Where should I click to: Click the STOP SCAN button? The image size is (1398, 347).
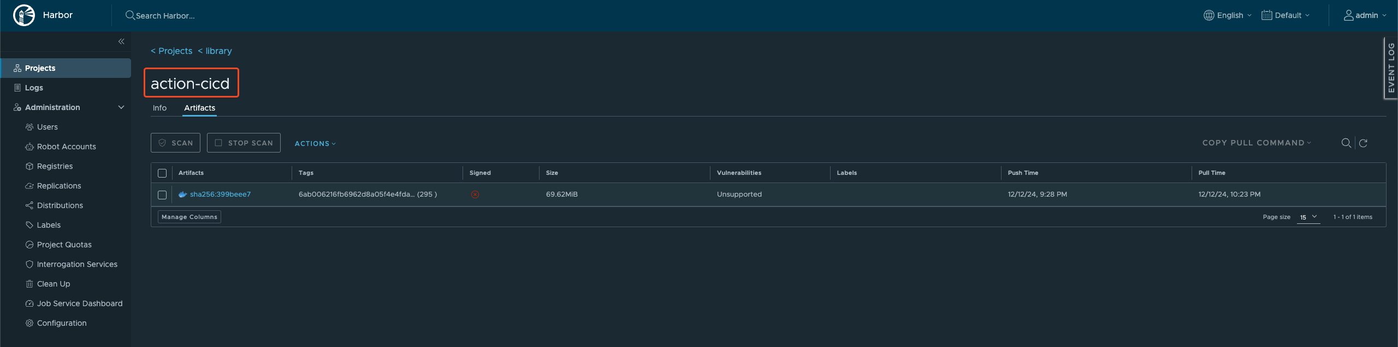tap(244, 143)
